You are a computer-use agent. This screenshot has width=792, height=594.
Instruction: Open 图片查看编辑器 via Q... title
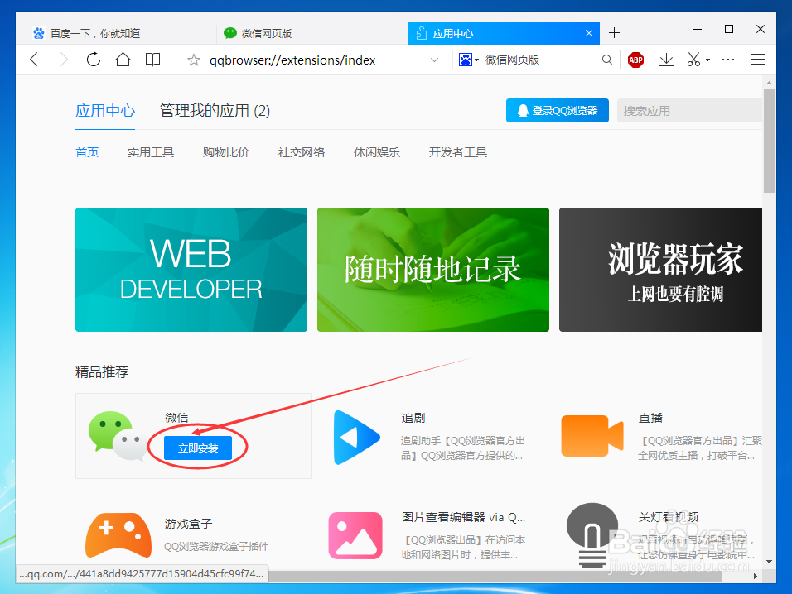[x=463, y=517]
